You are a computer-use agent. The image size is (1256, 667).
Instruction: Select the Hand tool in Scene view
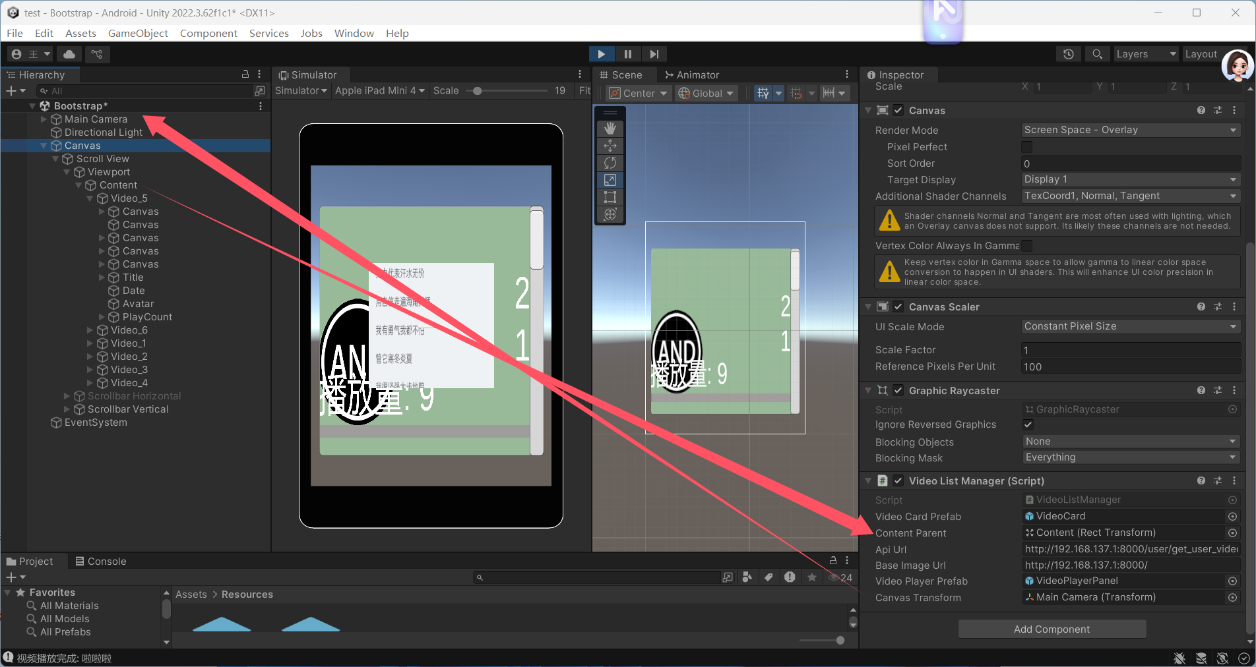[610, 128]
